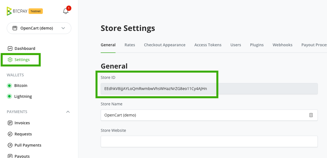
Task: Switch to the Webhooks tab
Action: (x=282, y=45)
